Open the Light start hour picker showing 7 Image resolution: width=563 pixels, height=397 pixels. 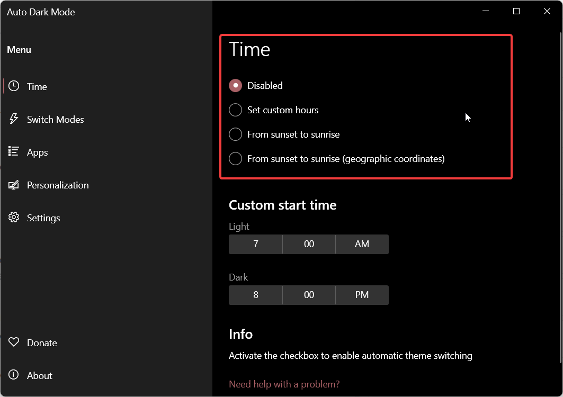pos(256,244)
